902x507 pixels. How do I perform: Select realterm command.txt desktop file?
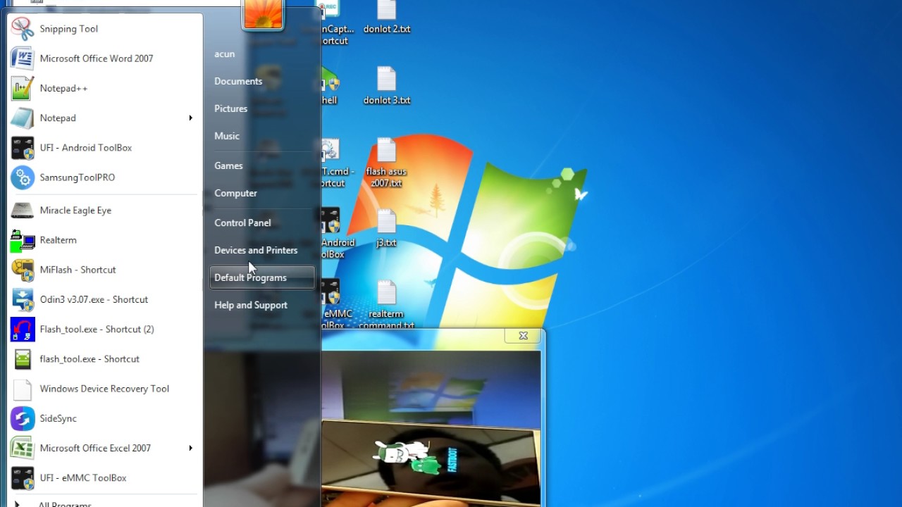pos(386,305)
